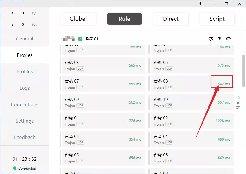
Task: Toggle the crossed-eye hide proxies icon
Action: coord(228,39)
